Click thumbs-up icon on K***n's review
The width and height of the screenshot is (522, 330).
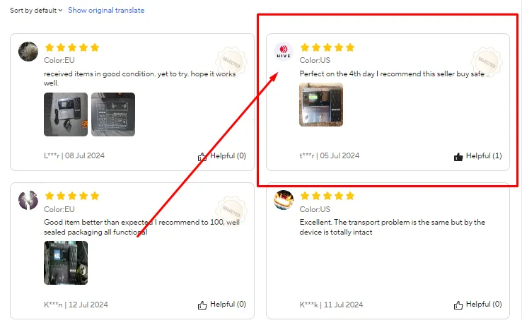[x=202, y=305]
